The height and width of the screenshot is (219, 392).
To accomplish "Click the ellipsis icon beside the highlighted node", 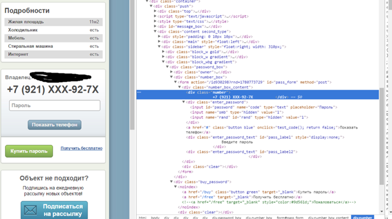I will point(139,92).
